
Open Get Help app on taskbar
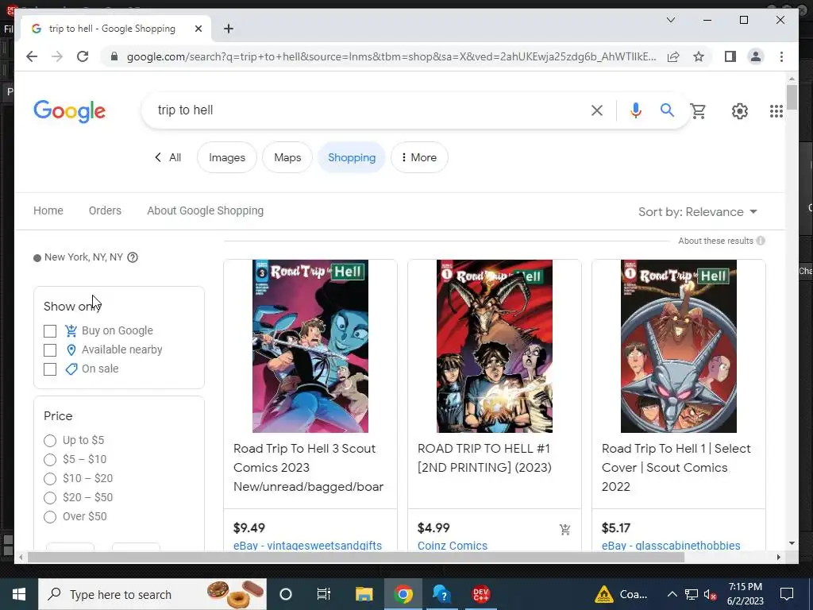[441, 594]
